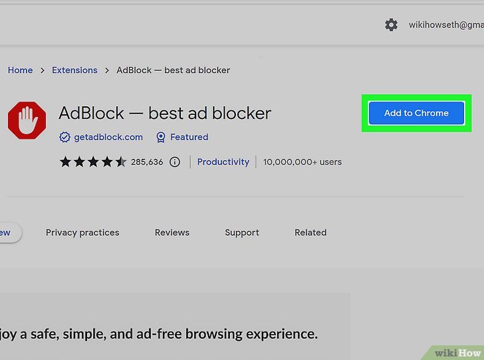The image size is (484, 360).
Task: Open Extensions breadcrumb link
Action: click(x=74, y=70)
